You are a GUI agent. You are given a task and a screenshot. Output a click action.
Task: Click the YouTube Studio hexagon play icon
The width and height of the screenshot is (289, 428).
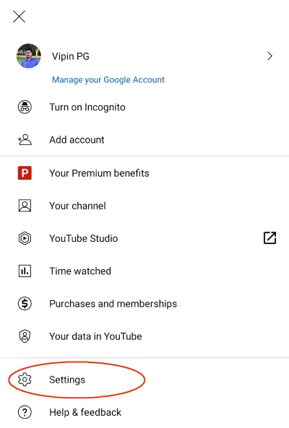[25, 238]
